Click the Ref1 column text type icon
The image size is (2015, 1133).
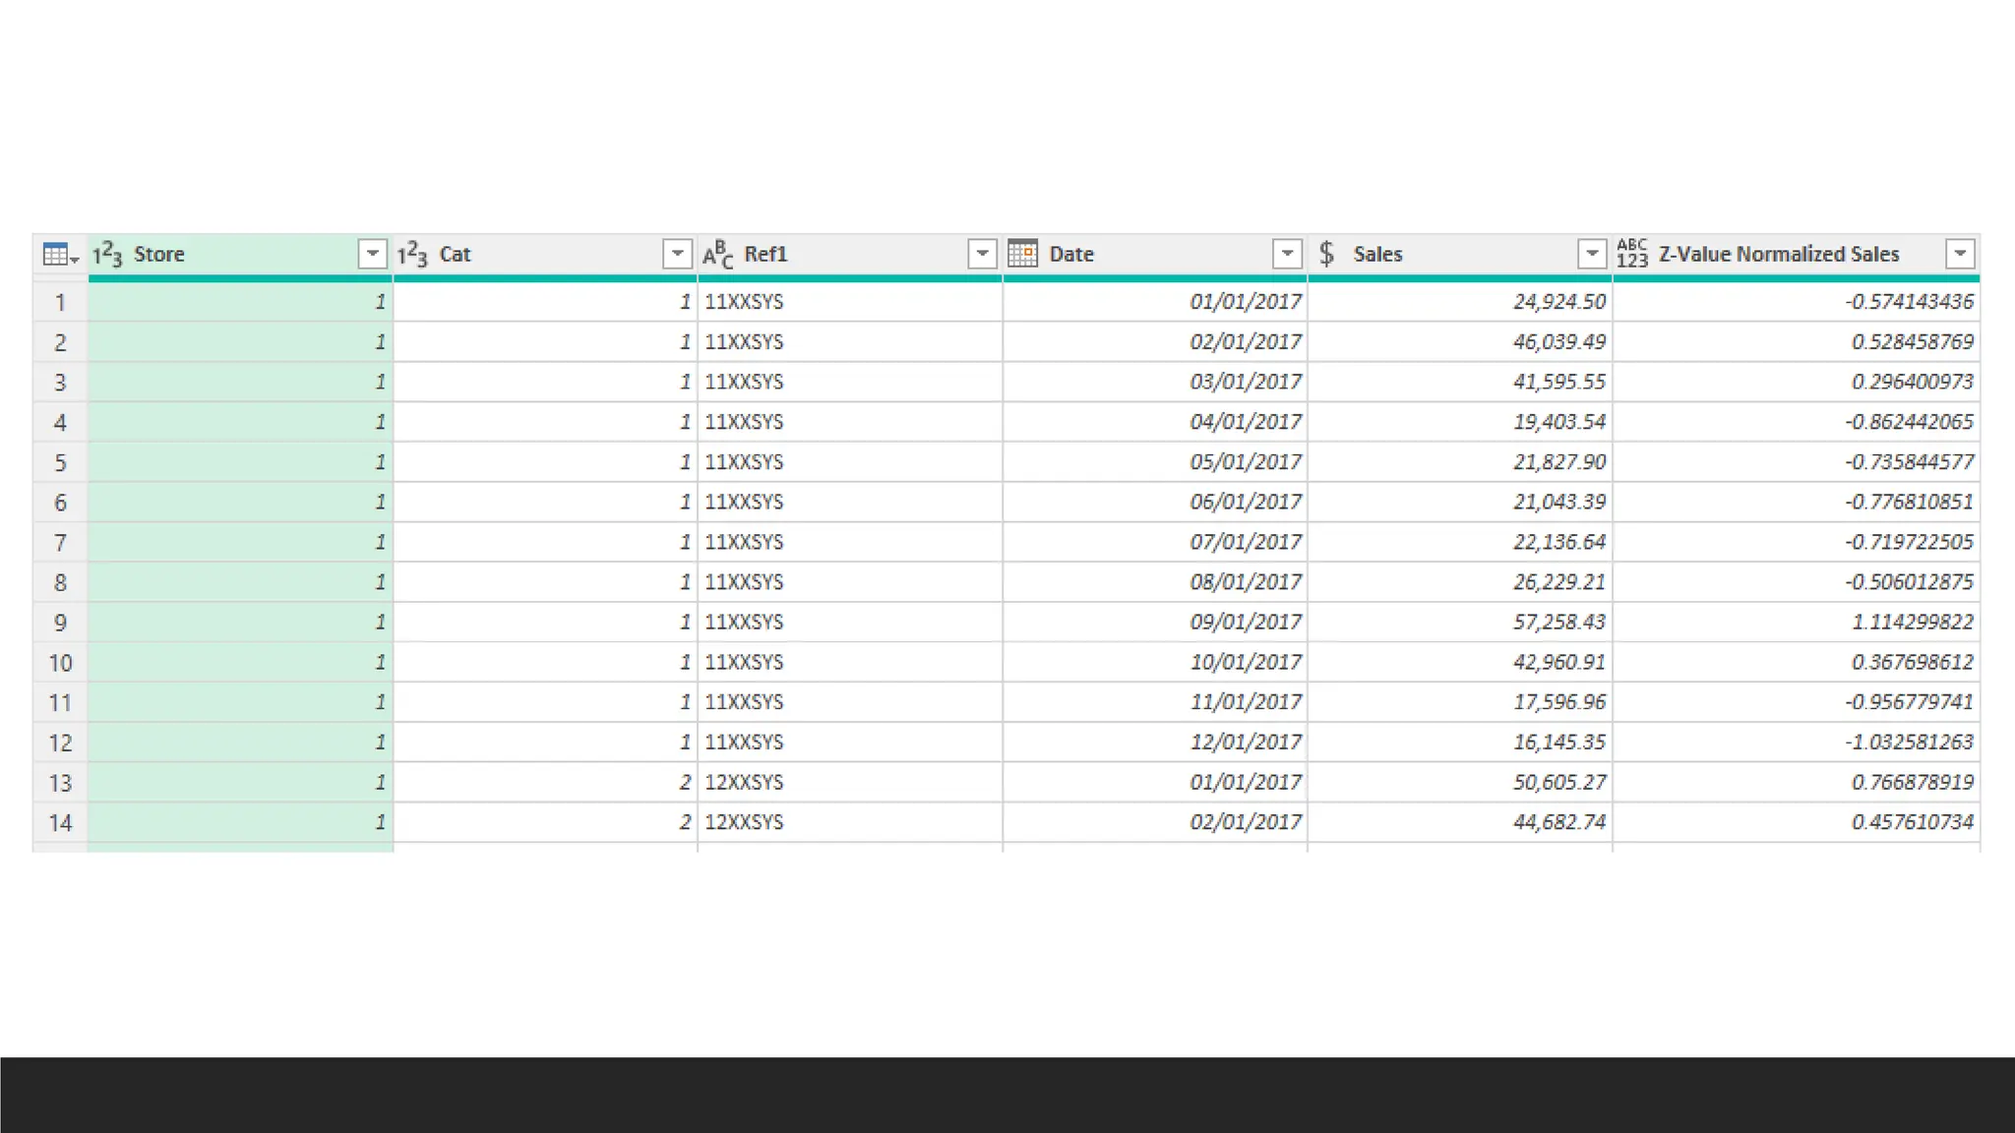point(717,255)
